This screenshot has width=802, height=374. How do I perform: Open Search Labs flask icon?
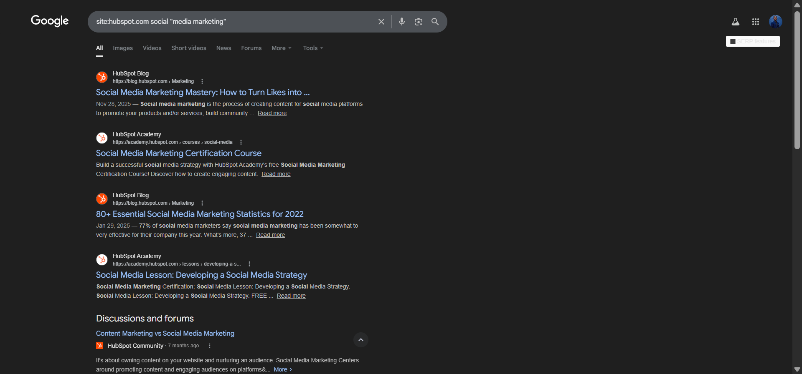pos(736,22)
